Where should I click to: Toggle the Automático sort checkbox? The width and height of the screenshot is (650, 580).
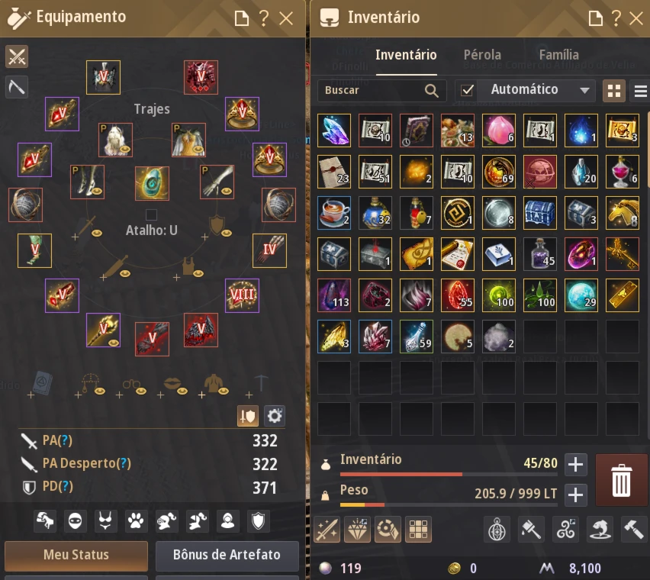pos(467,90)
